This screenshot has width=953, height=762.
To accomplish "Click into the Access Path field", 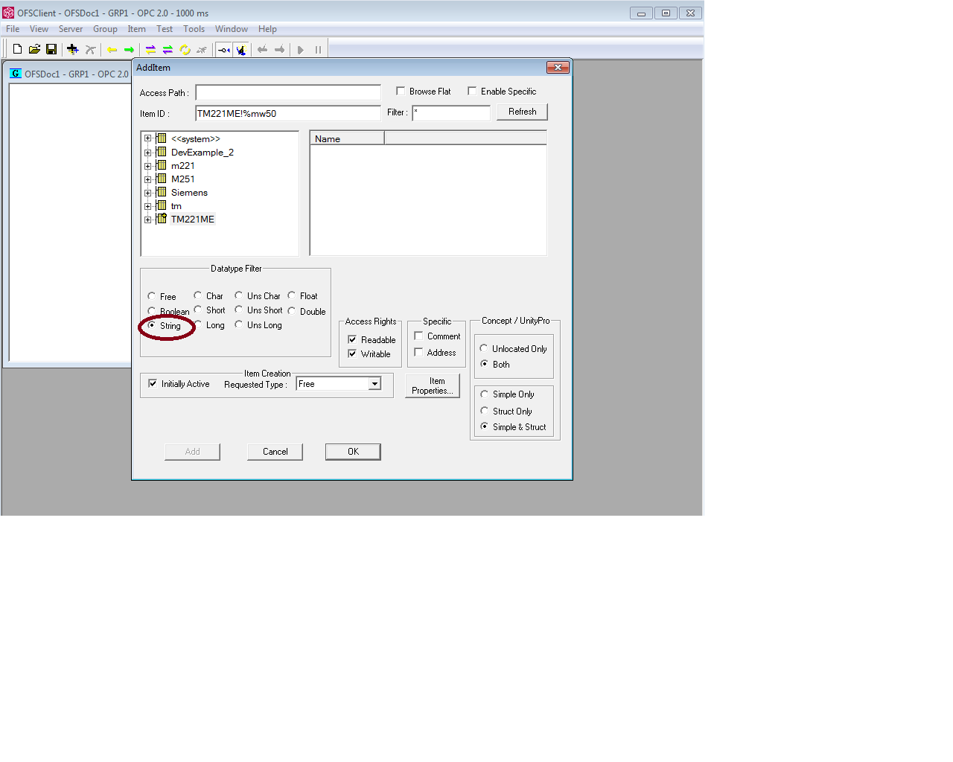I will pyautogui.click(x=287, y=93).
